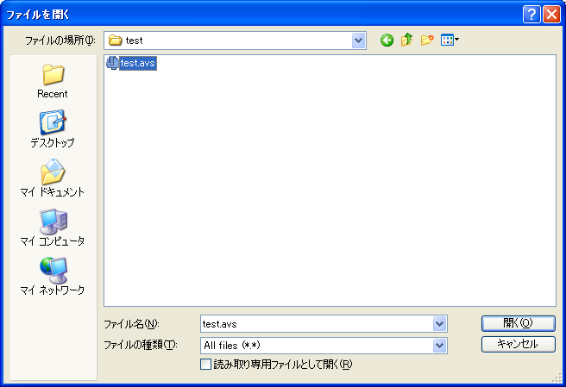Screen dimensions: 566x387
Task: Go back to the previous folder
Action: (x=387, y=41)
